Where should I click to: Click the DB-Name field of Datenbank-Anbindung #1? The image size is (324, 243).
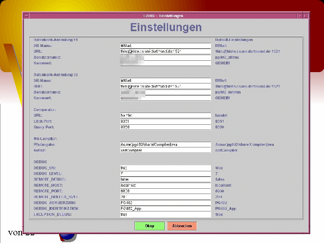(x=165, y=46)
